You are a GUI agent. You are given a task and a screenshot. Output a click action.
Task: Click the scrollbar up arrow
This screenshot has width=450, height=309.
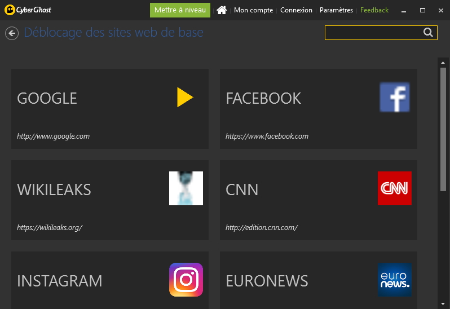point(443,63)
